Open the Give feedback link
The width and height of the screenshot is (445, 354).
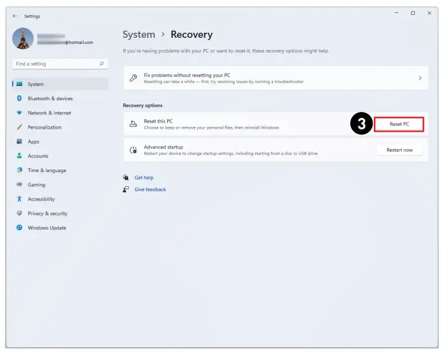click(150, 189)
